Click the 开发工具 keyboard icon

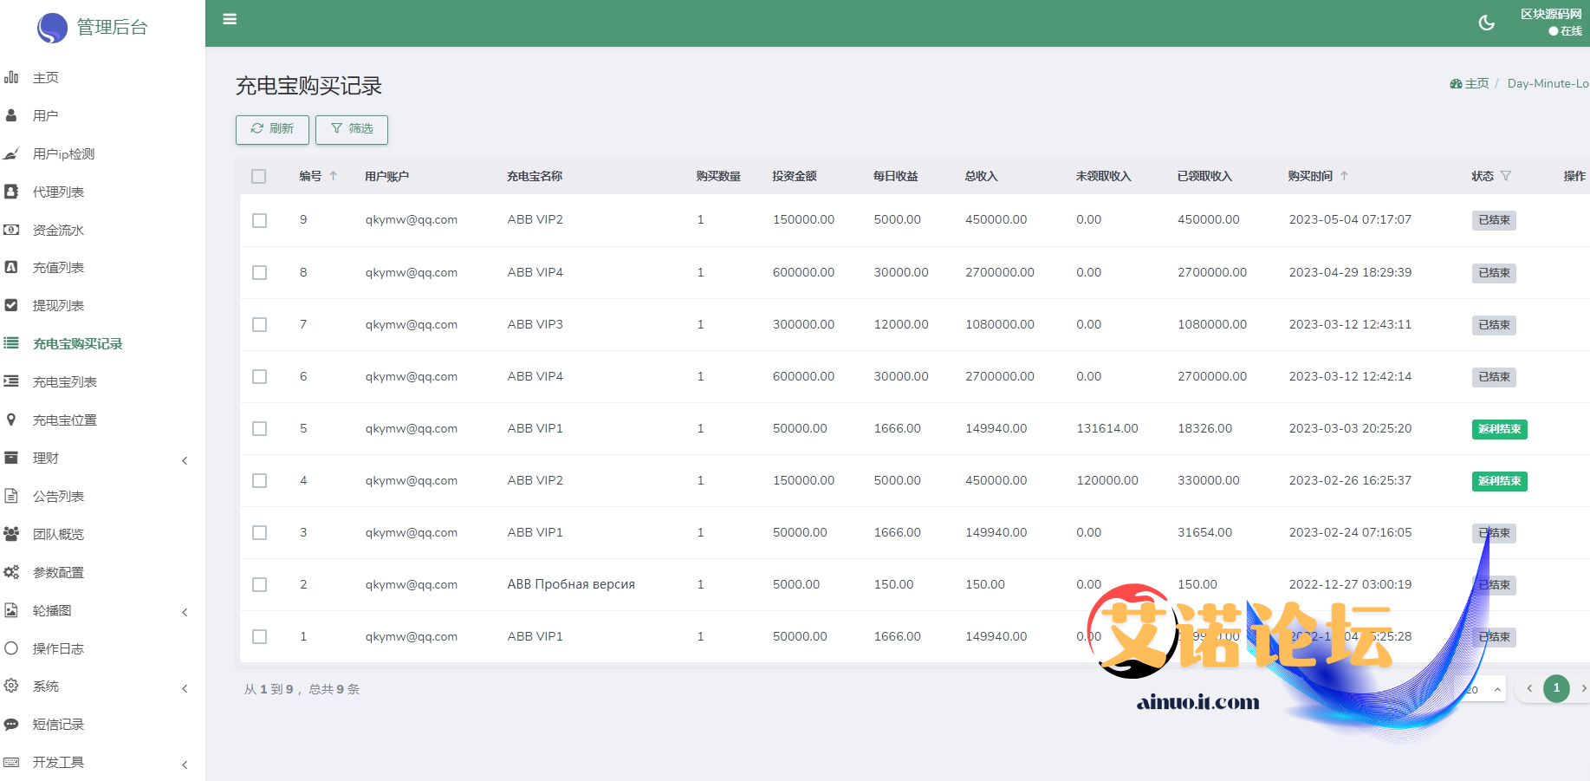(11, 762)
